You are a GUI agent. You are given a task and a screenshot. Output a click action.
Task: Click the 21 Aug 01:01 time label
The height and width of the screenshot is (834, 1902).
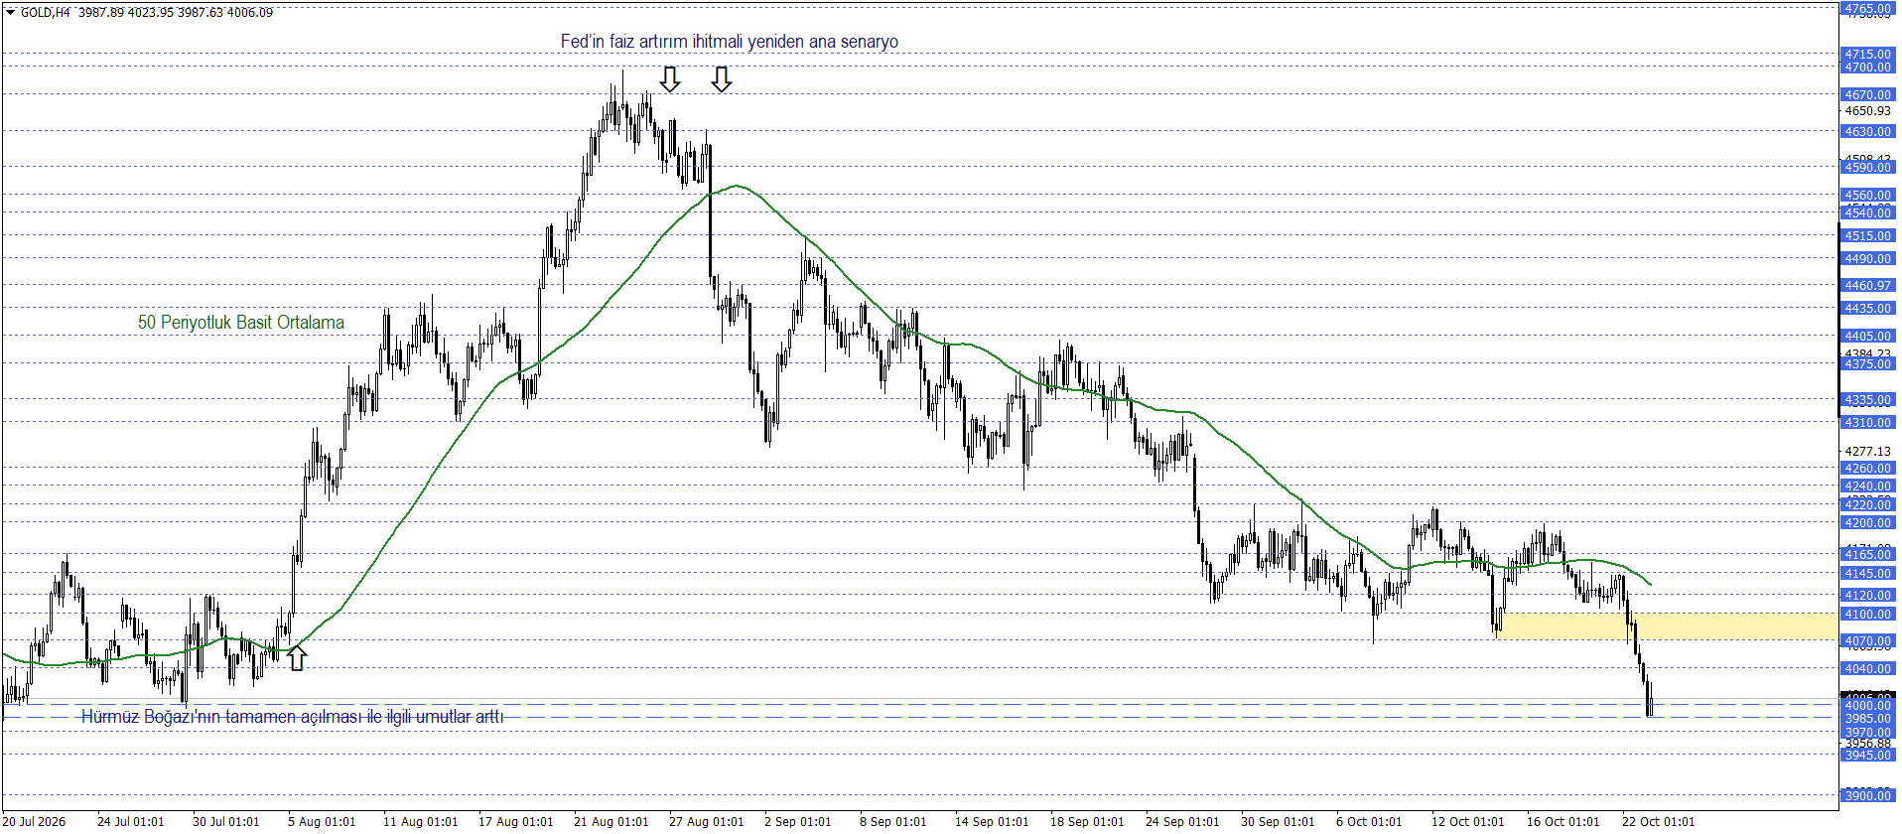pos(611,821)
